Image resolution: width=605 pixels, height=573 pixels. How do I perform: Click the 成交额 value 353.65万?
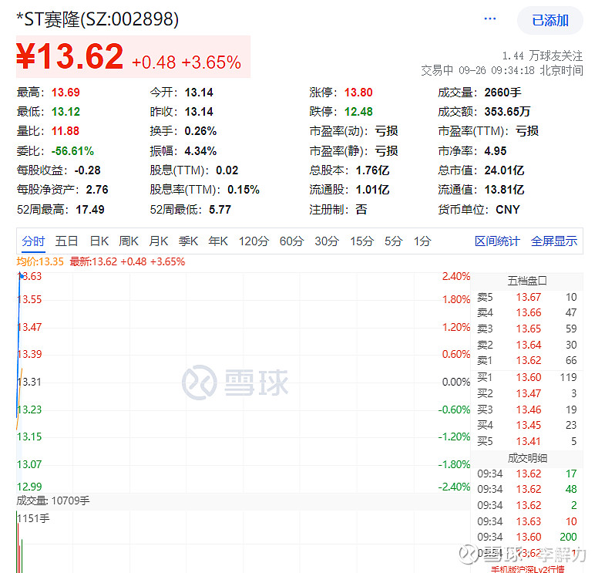click(x=507, y=112)
